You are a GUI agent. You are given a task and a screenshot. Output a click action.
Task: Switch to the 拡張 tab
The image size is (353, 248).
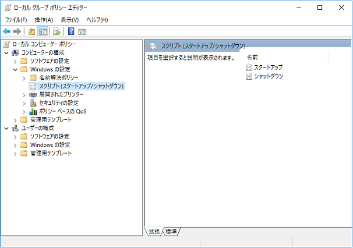tap(154, 232)
